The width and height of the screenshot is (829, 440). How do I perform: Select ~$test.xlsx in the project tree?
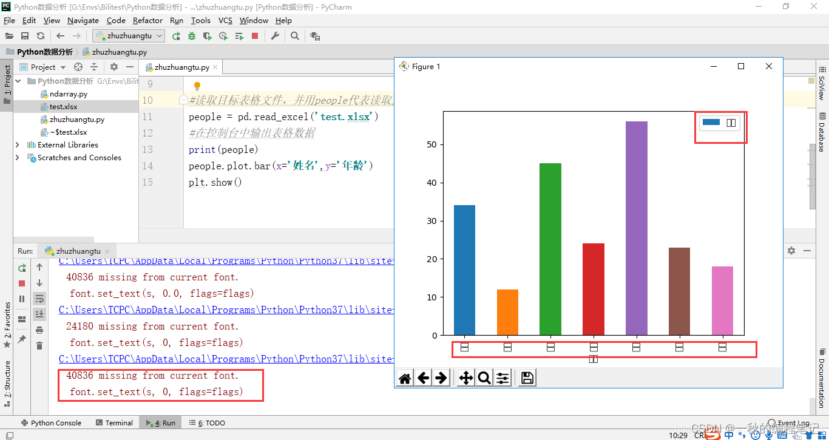click(68, 132)
